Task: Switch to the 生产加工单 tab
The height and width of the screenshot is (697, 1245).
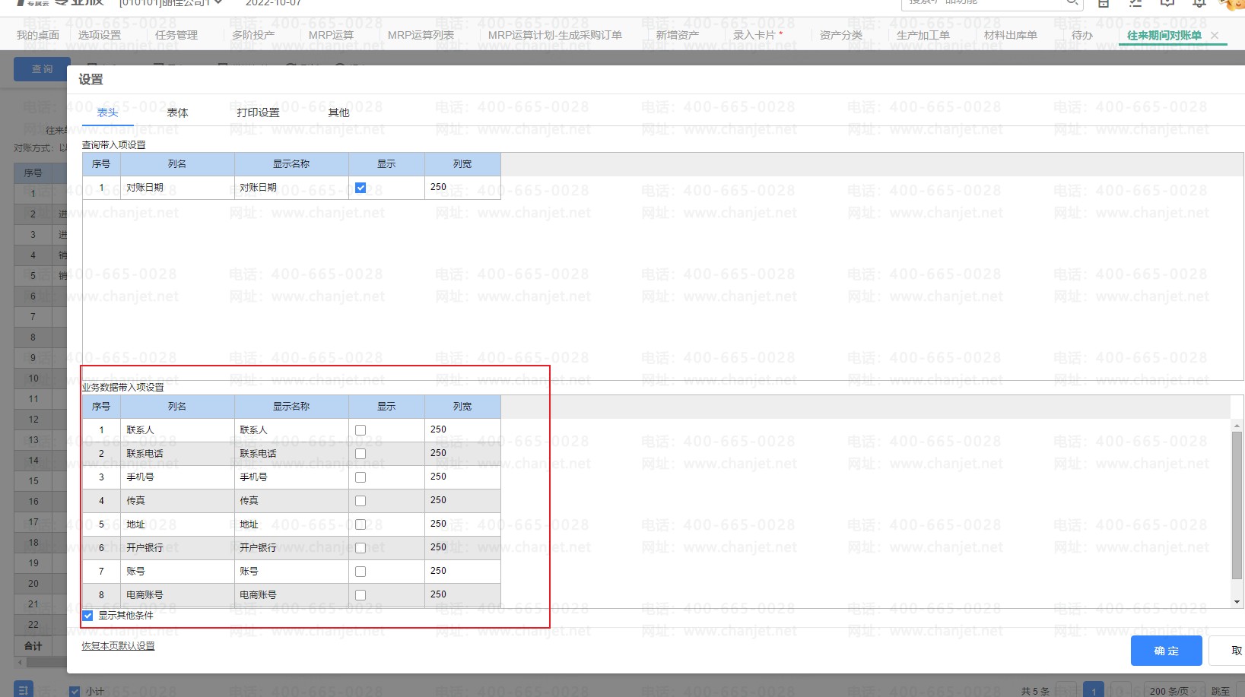Action: click(923, 35)
